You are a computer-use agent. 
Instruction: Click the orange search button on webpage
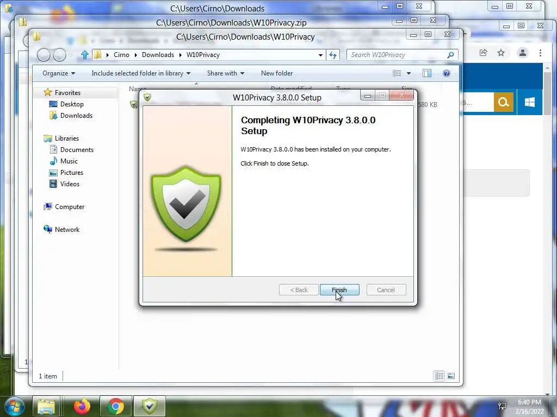point(503,102)
